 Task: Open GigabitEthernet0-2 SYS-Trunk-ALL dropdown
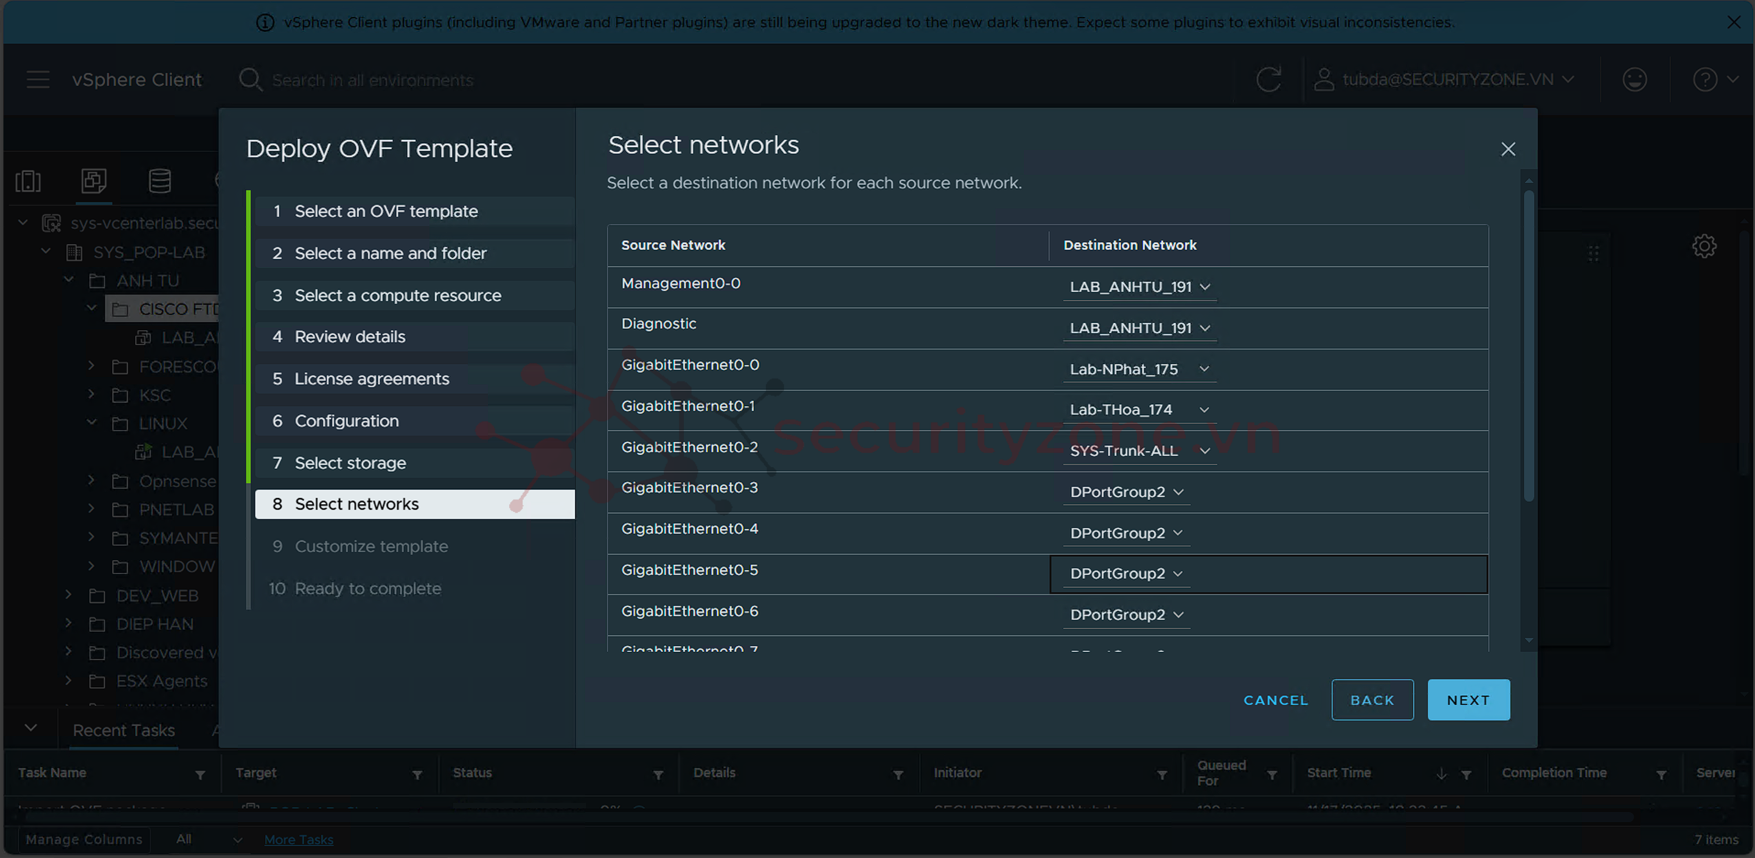pyautogui.click(x=1139, y=451)
